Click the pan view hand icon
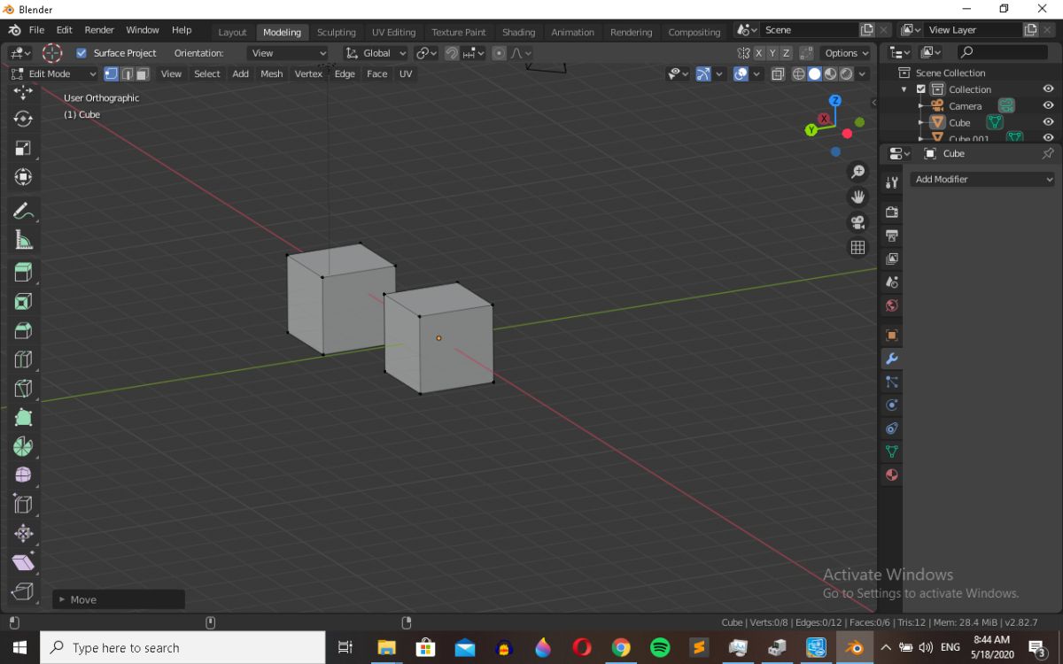The image size is (1063, 664). tap(857, 197)
